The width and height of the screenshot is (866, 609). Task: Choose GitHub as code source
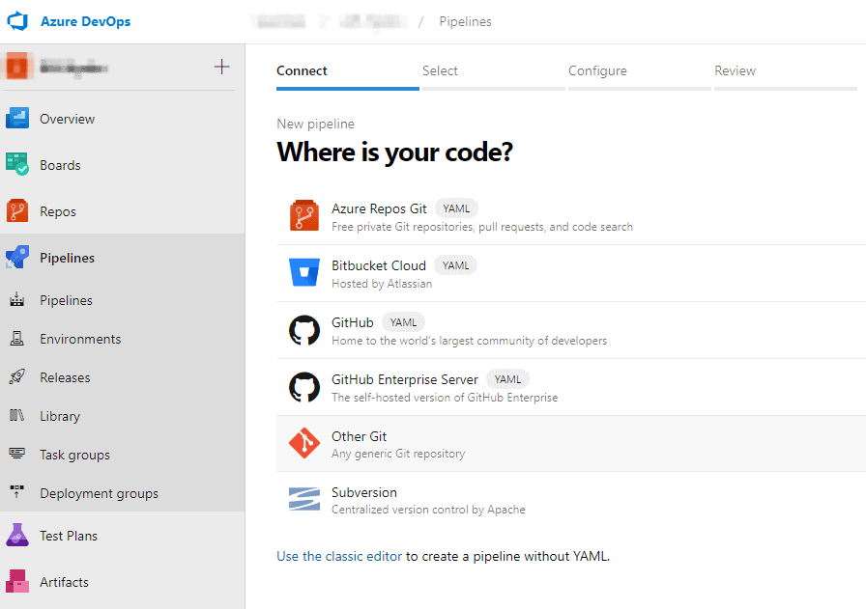571,330
